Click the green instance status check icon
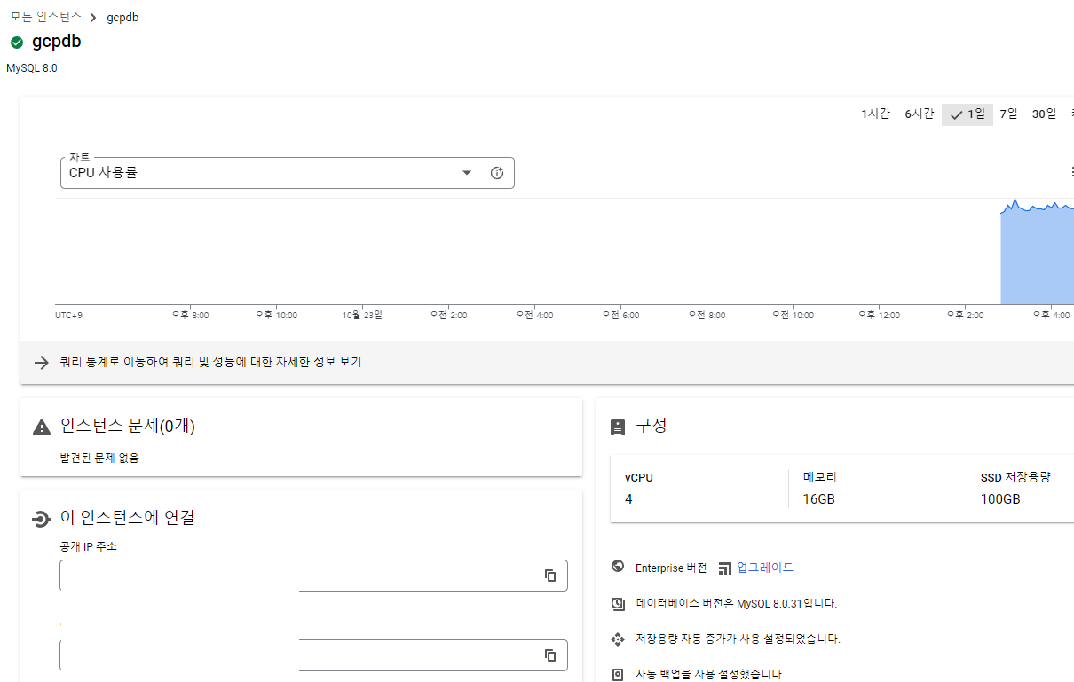Image resolution: width=1074 pixels, height=682 pixels. pyautogui.click(x=17, y=43)
